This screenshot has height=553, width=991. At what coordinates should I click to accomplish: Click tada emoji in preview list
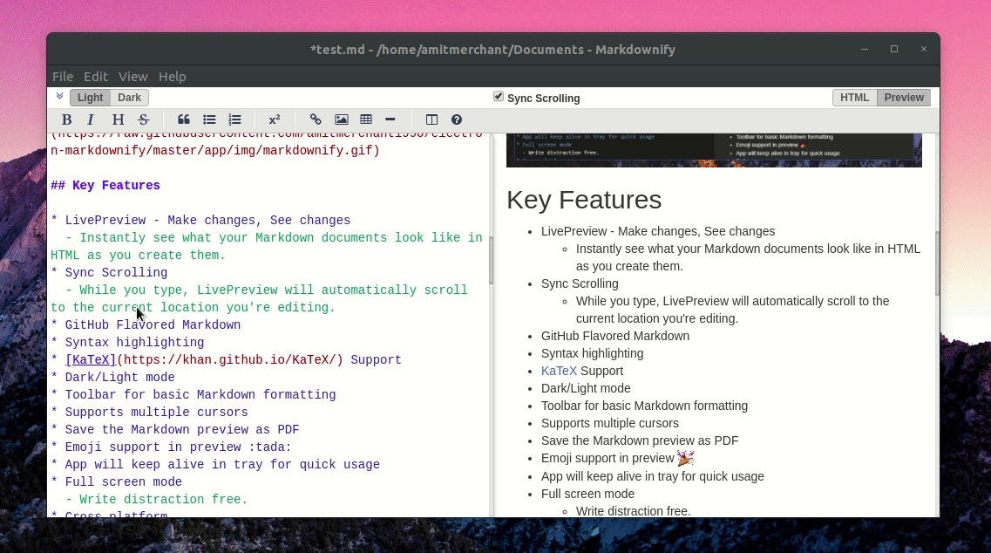tap(686, 457)
